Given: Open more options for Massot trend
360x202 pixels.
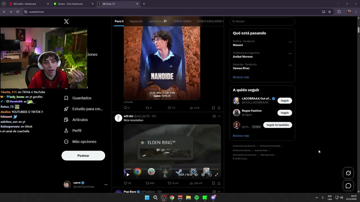Looking at the screenshot, I should [x=290, y=42].
